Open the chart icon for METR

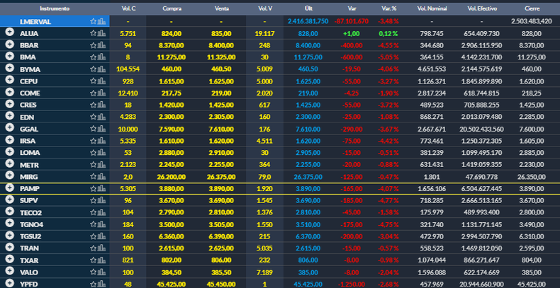click(x=102, y=165)
